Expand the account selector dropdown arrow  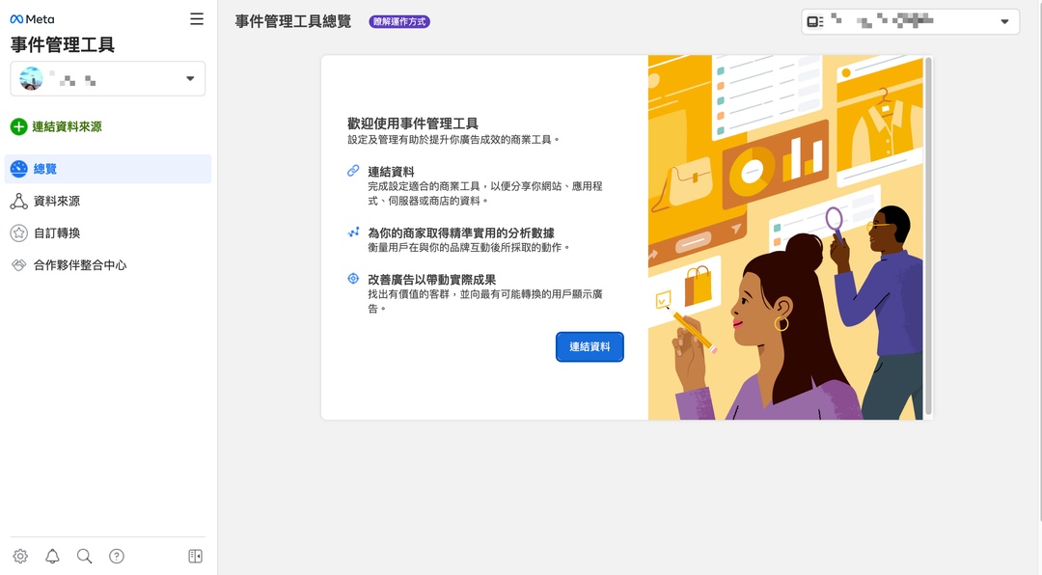pos(190,78)
